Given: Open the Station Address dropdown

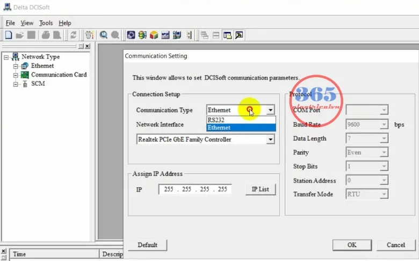Looking at the screenshot, I should (x=384, y=180).
